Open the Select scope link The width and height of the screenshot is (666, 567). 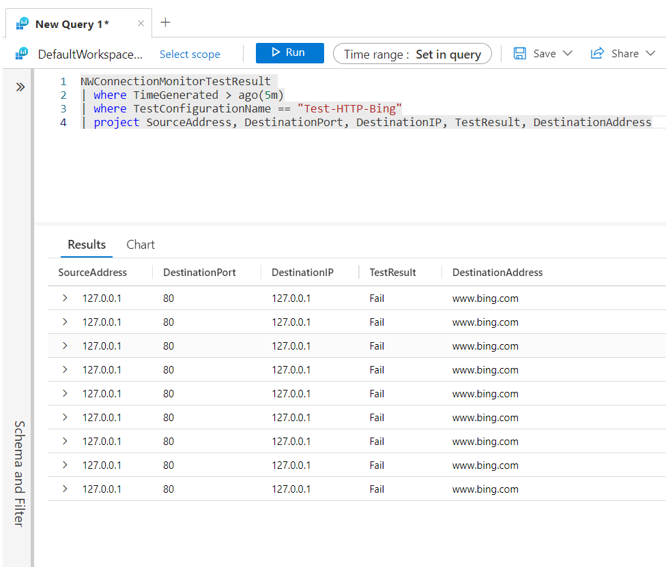click(190, 55)
